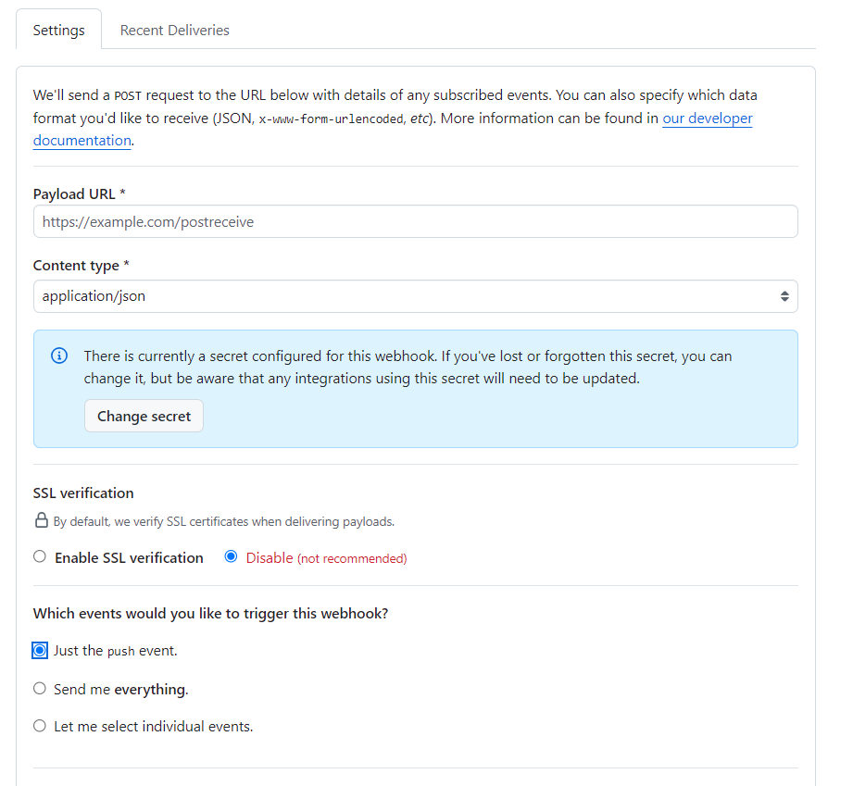The width and height of the screenshot is (853, 786).
Task: Select Enable SSL verification radio button
Action: pos(40,556)
